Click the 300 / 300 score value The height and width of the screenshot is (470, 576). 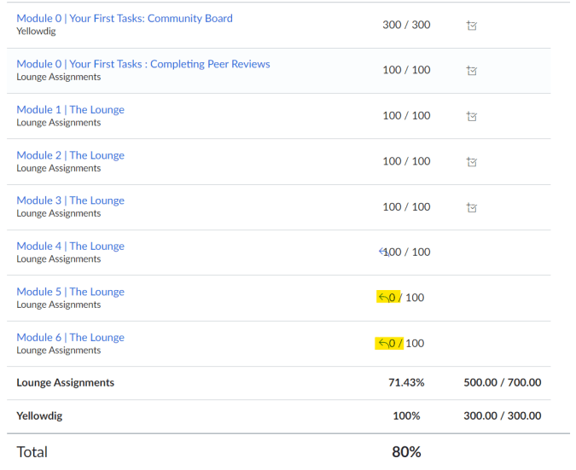[406, 25]
